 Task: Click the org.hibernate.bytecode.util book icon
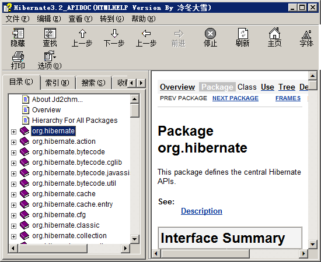point(25,183)
